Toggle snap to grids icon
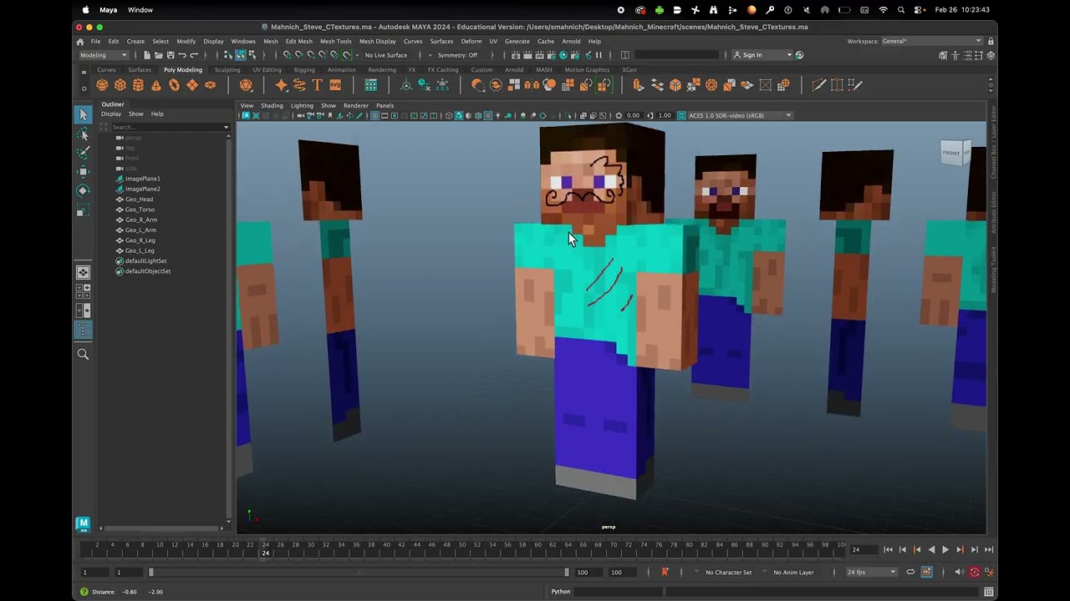1070x601 pixels. tap(288, 55)
